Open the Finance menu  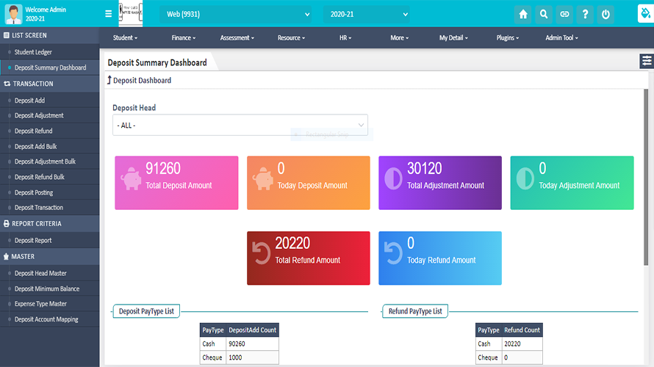[x=183, y=37]
